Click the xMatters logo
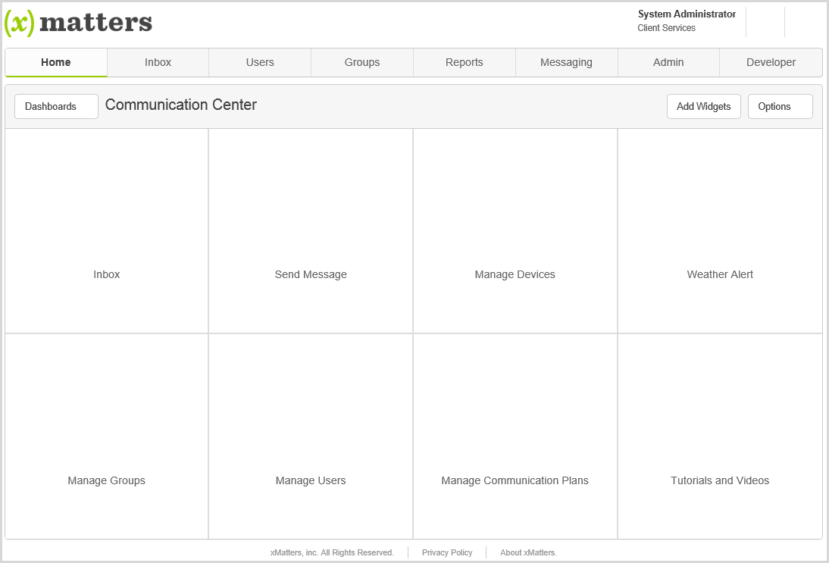The image size is (829, 563). (x=78, y=22)
